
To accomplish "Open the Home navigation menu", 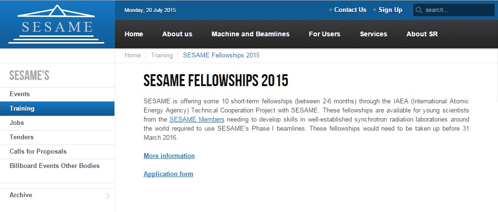I will click(x=134, y=34).
